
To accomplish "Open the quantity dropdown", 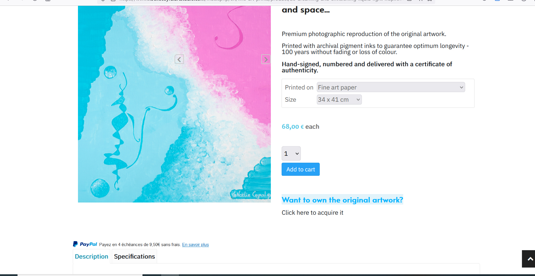I will click(291, 153).
